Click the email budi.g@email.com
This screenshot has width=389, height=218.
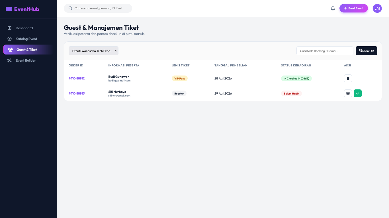(119, 81)
